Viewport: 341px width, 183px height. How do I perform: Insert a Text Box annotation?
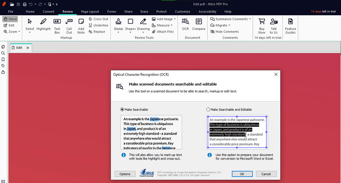pyautogui.click(x=57, y=26)
